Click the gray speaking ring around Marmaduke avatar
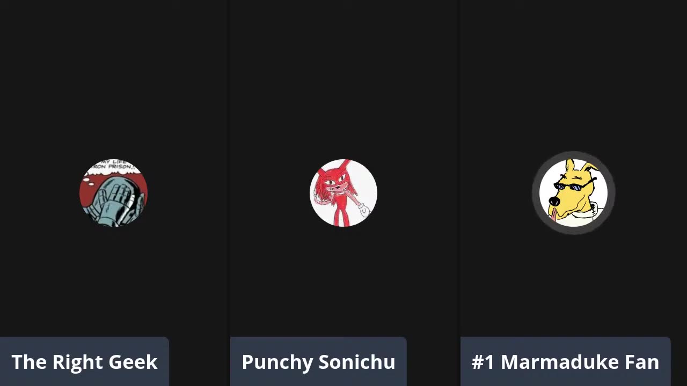687x386 pixels. tap(573, 154)
